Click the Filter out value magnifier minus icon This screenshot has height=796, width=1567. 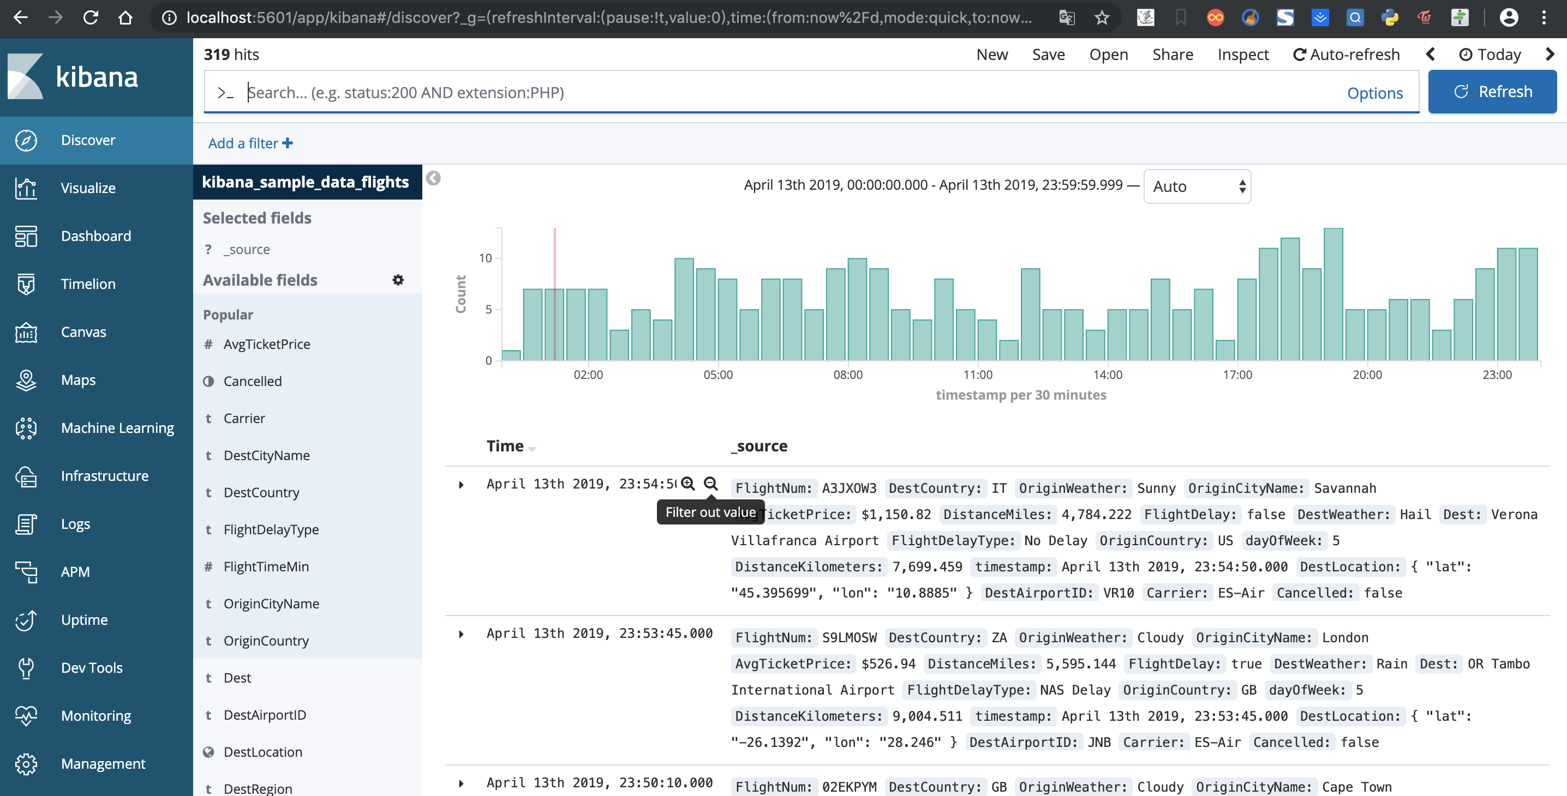point(710,484)
